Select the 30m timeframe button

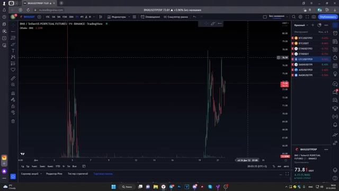pos(71,17)
